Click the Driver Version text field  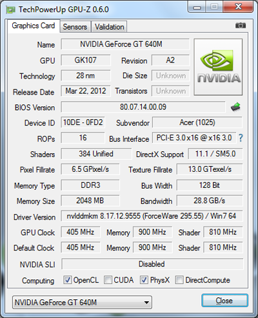point(152,216)
